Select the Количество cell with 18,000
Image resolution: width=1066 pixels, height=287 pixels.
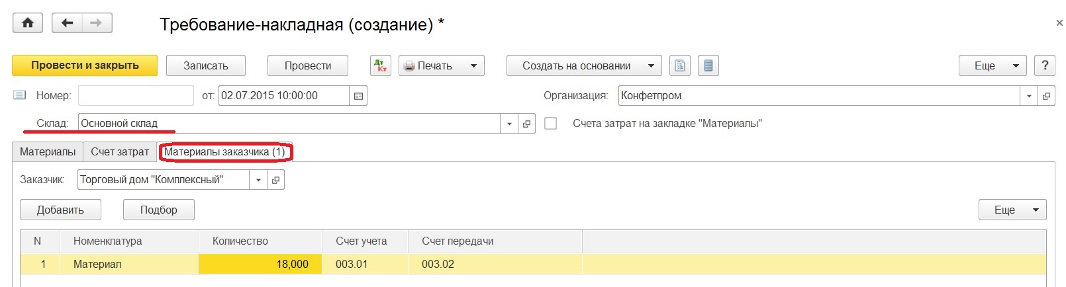pyautogui.click(x=260, y=264)
